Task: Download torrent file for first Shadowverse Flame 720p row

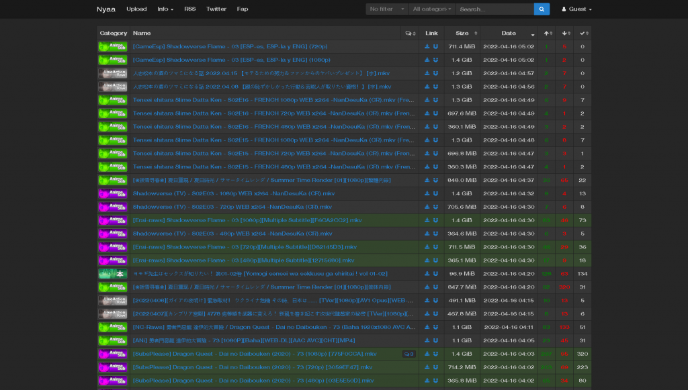Action: point(427,46)
